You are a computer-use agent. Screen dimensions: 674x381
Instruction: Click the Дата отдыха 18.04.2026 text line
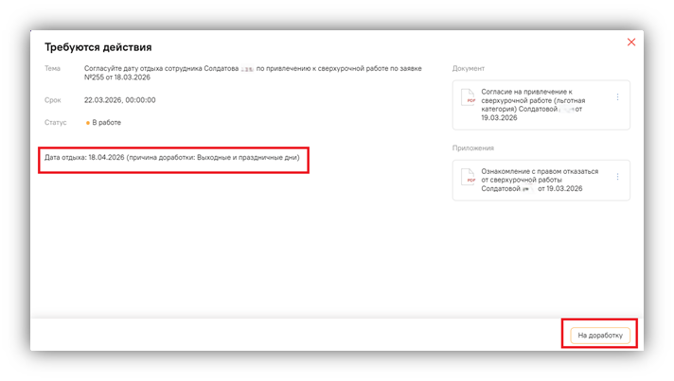point(176,157)
